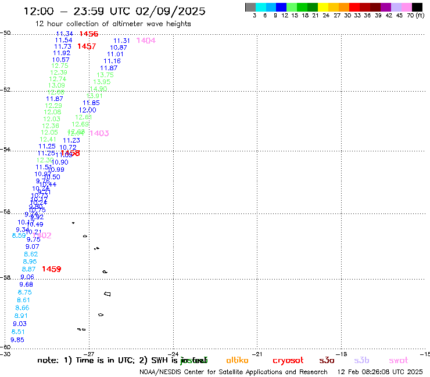430x377 pixels.
Task: Click the wave height value 9.85
Action: pos(17,340)
